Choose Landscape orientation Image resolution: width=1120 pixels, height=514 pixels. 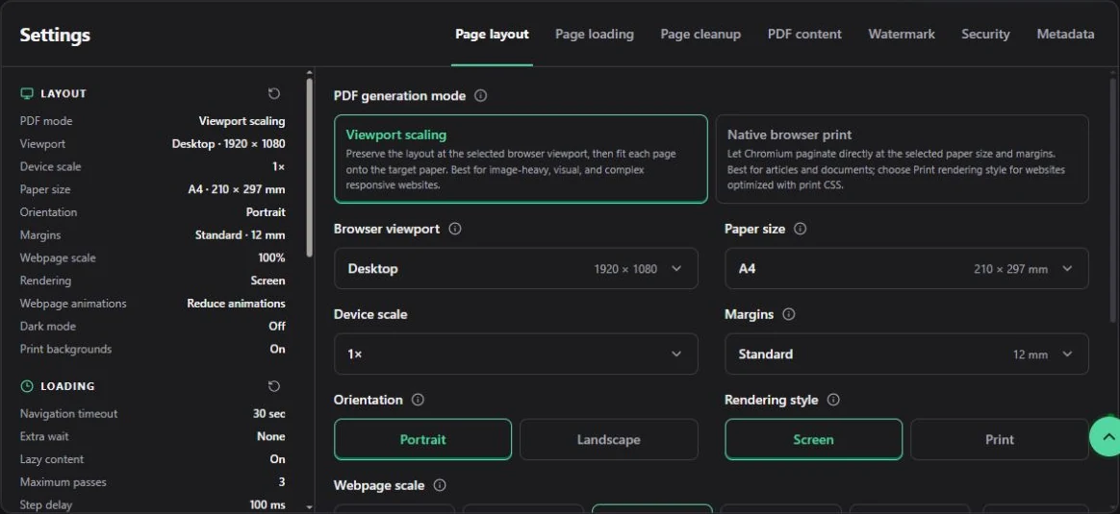pyautogui.click(x=608, y=439)
